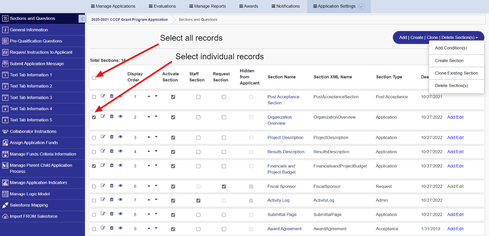Go to 2020-2021 CCCF Grant Program Application breadcrumb

130,20
